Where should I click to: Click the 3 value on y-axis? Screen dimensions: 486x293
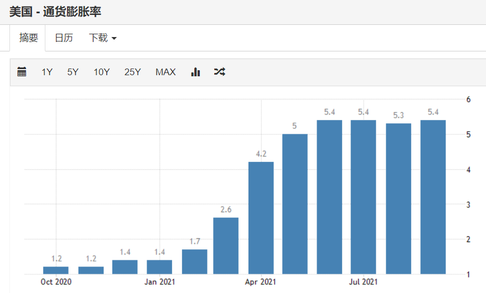468,205
